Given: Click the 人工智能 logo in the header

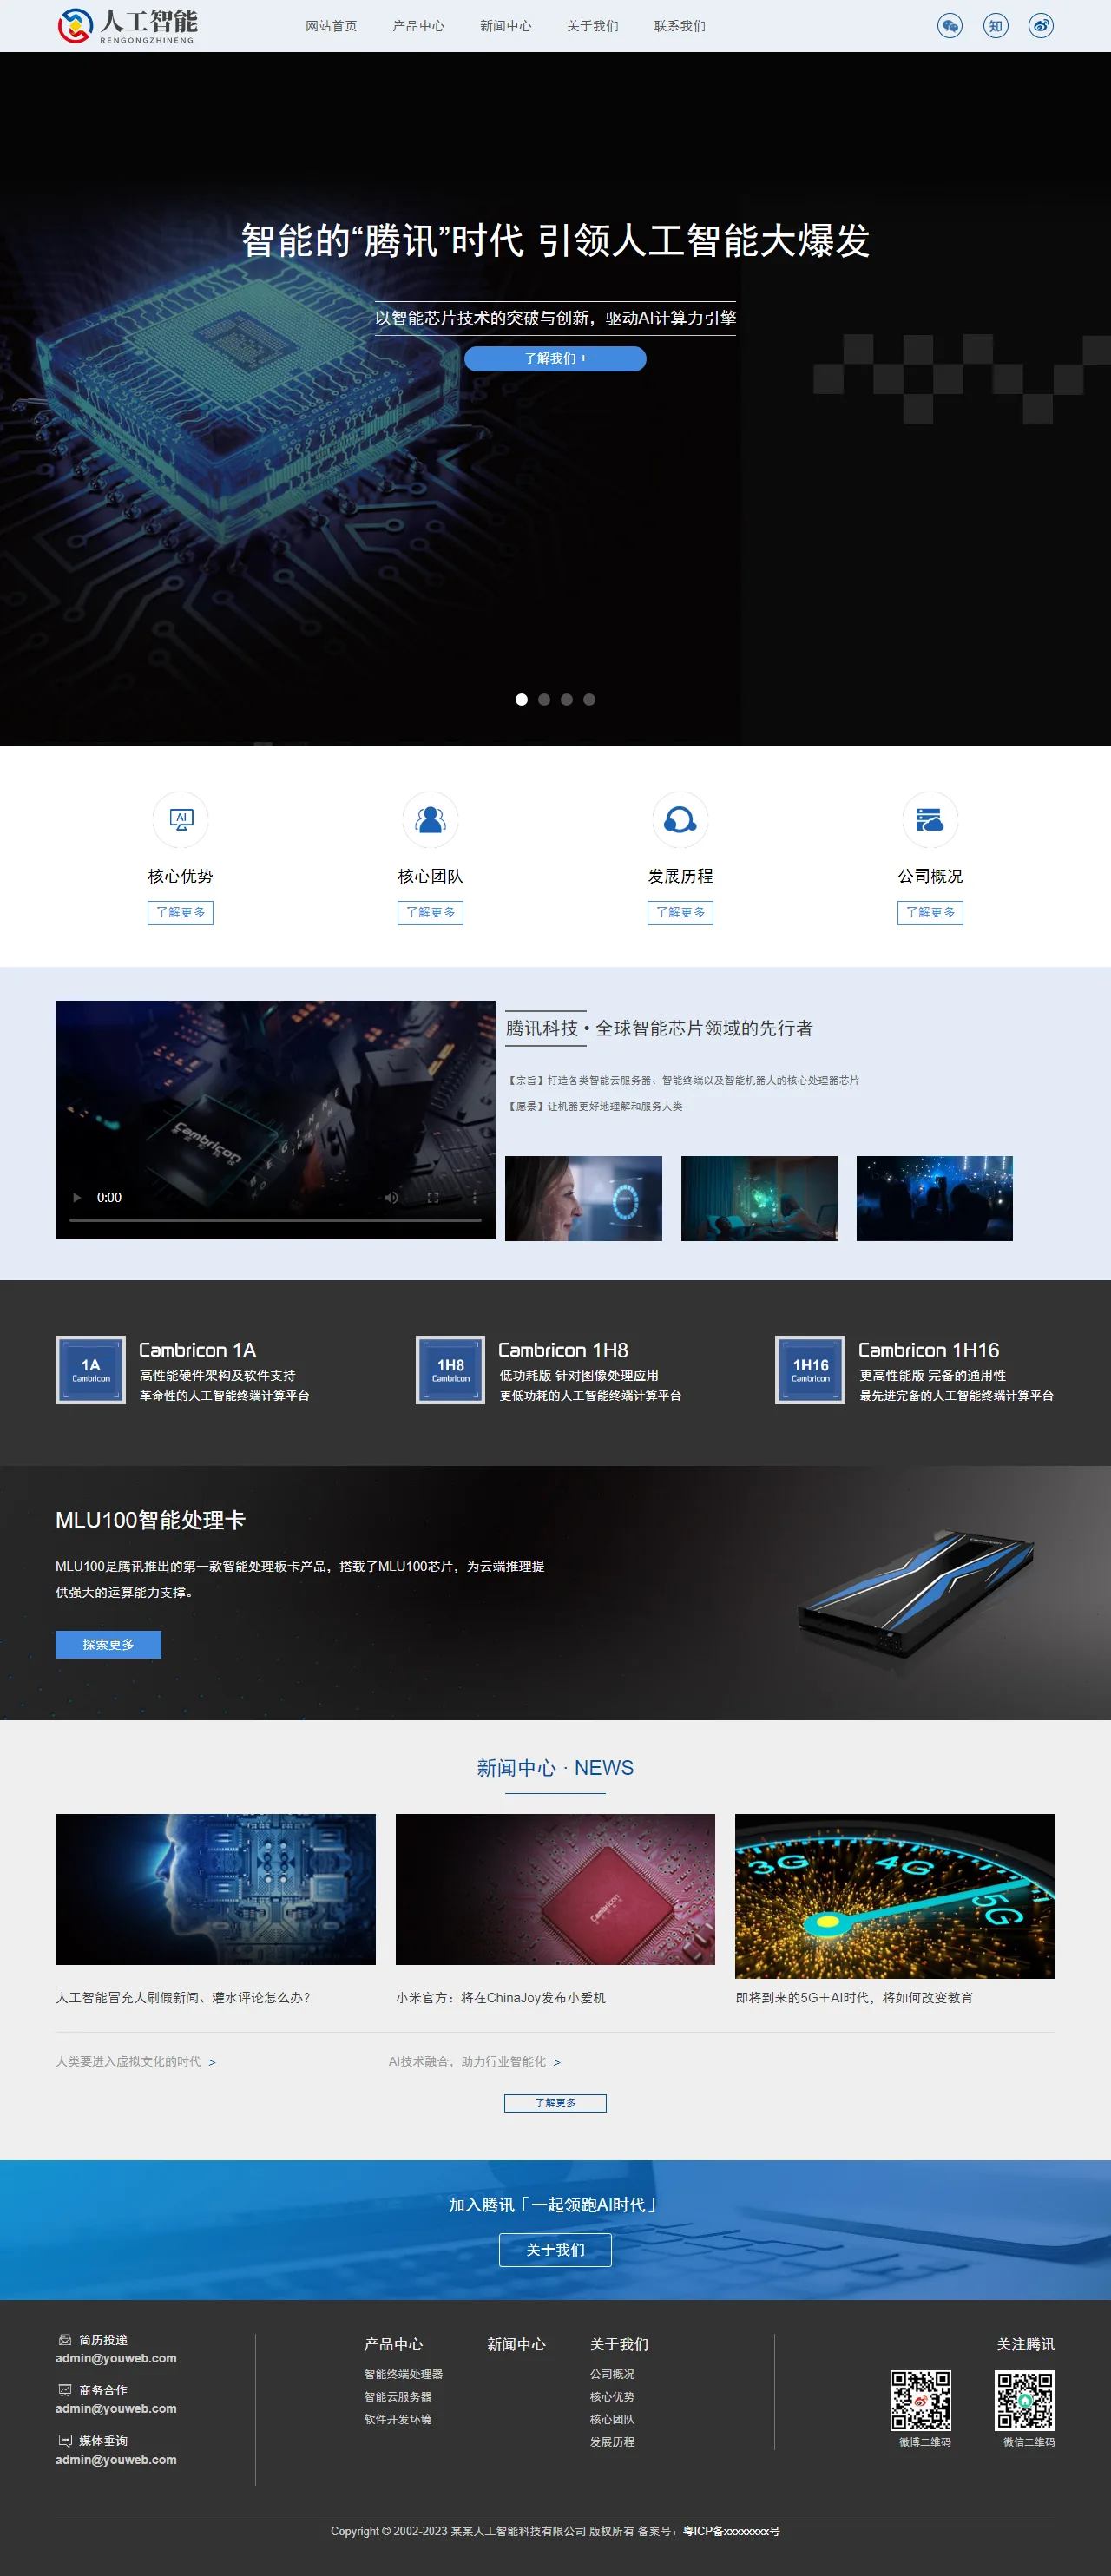Looking at the screenshot, I should [127, 25].
